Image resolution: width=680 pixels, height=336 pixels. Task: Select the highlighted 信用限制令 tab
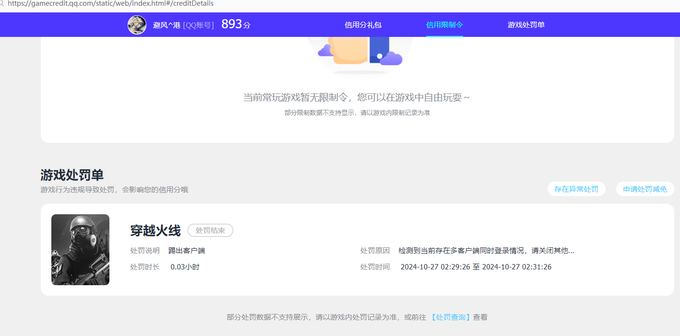(444, 24)
